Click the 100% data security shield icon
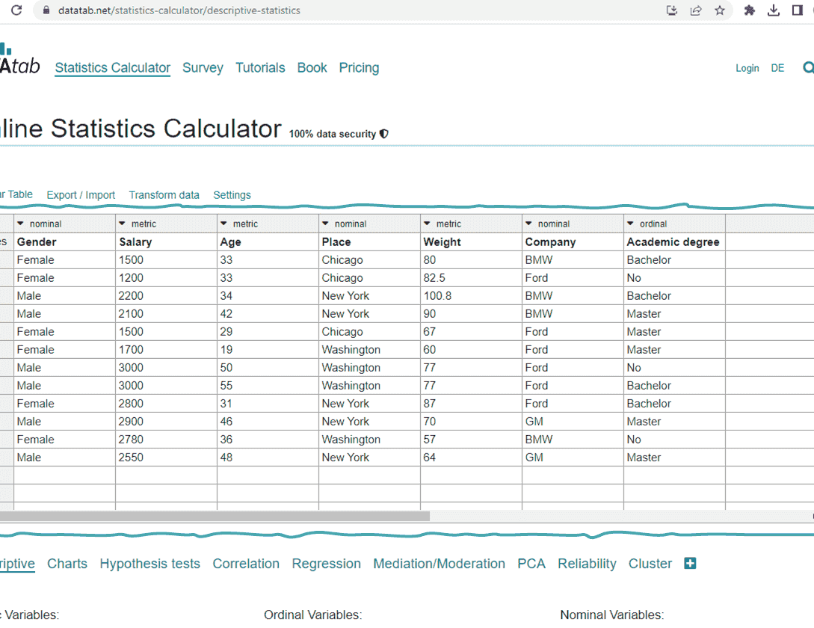 (383, 133)
